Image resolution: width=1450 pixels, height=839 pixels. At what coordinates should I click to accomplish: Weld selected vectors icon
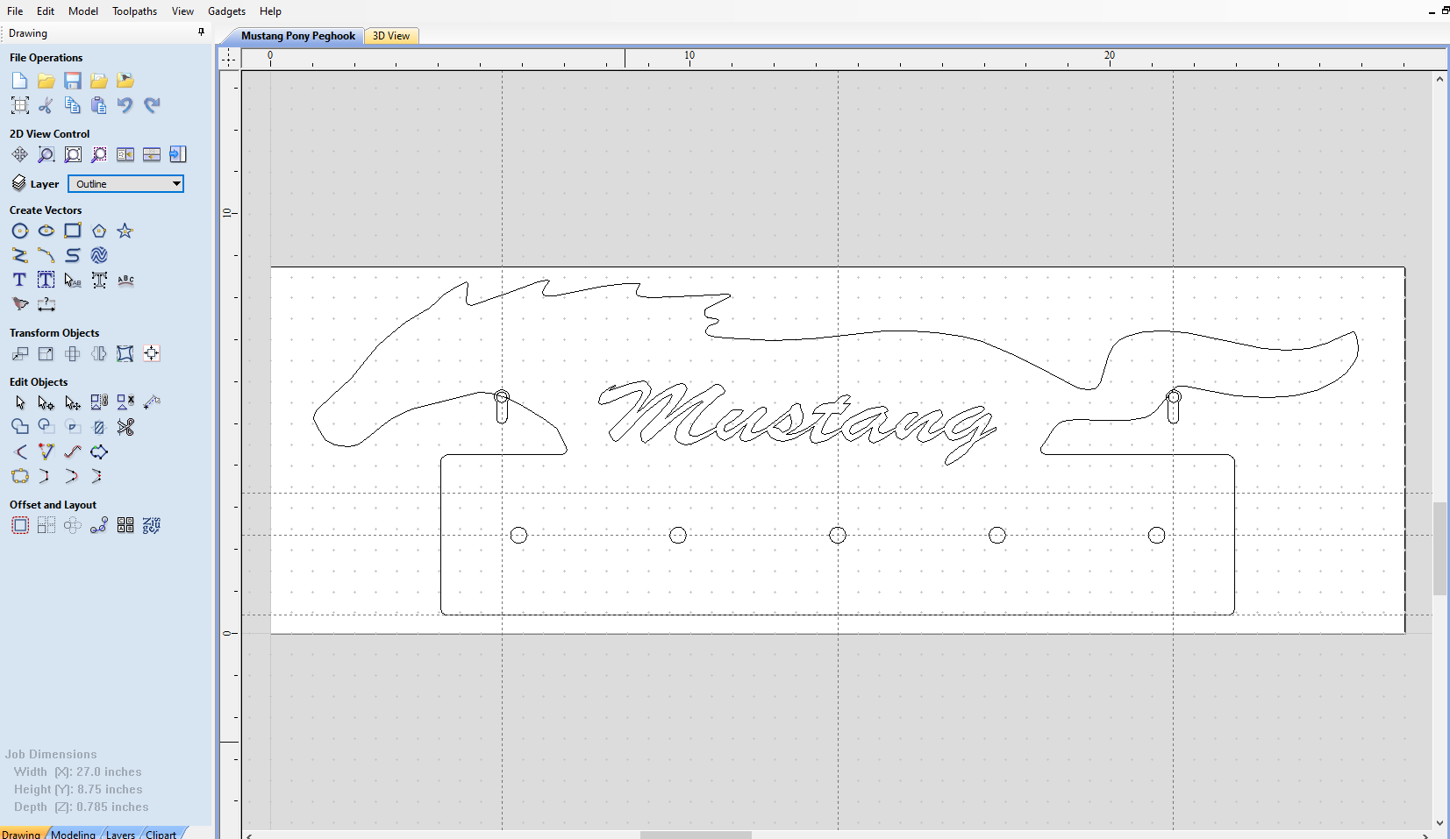19,427
